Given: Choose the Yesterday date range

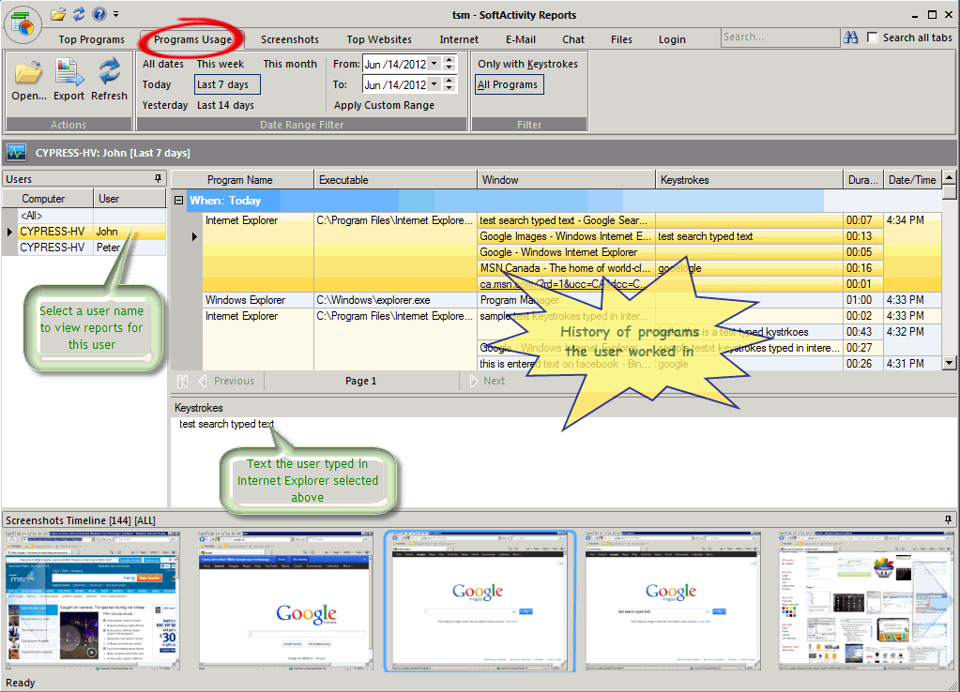Looking at the screenshot, I should pyautogui.click(x=165, y=105).
